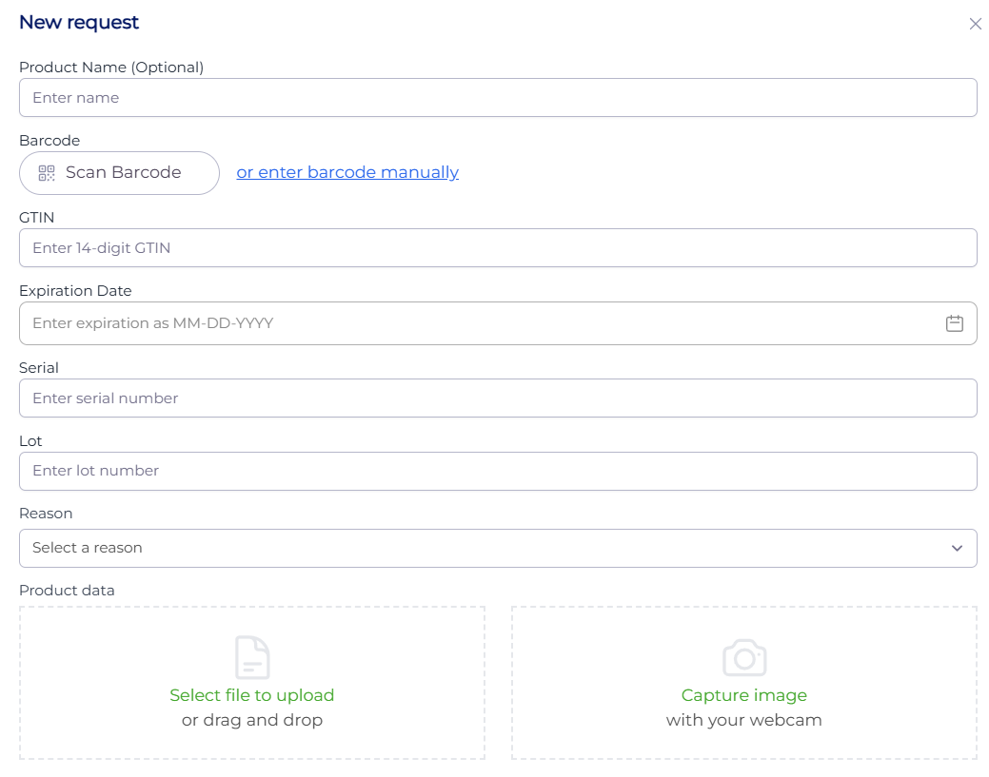
Task: Click the QR code icon in Scan Barcode
Action: click(x=47, y=173)
